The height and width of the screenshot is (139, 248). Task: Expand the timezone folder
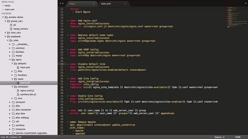point(10,129)
